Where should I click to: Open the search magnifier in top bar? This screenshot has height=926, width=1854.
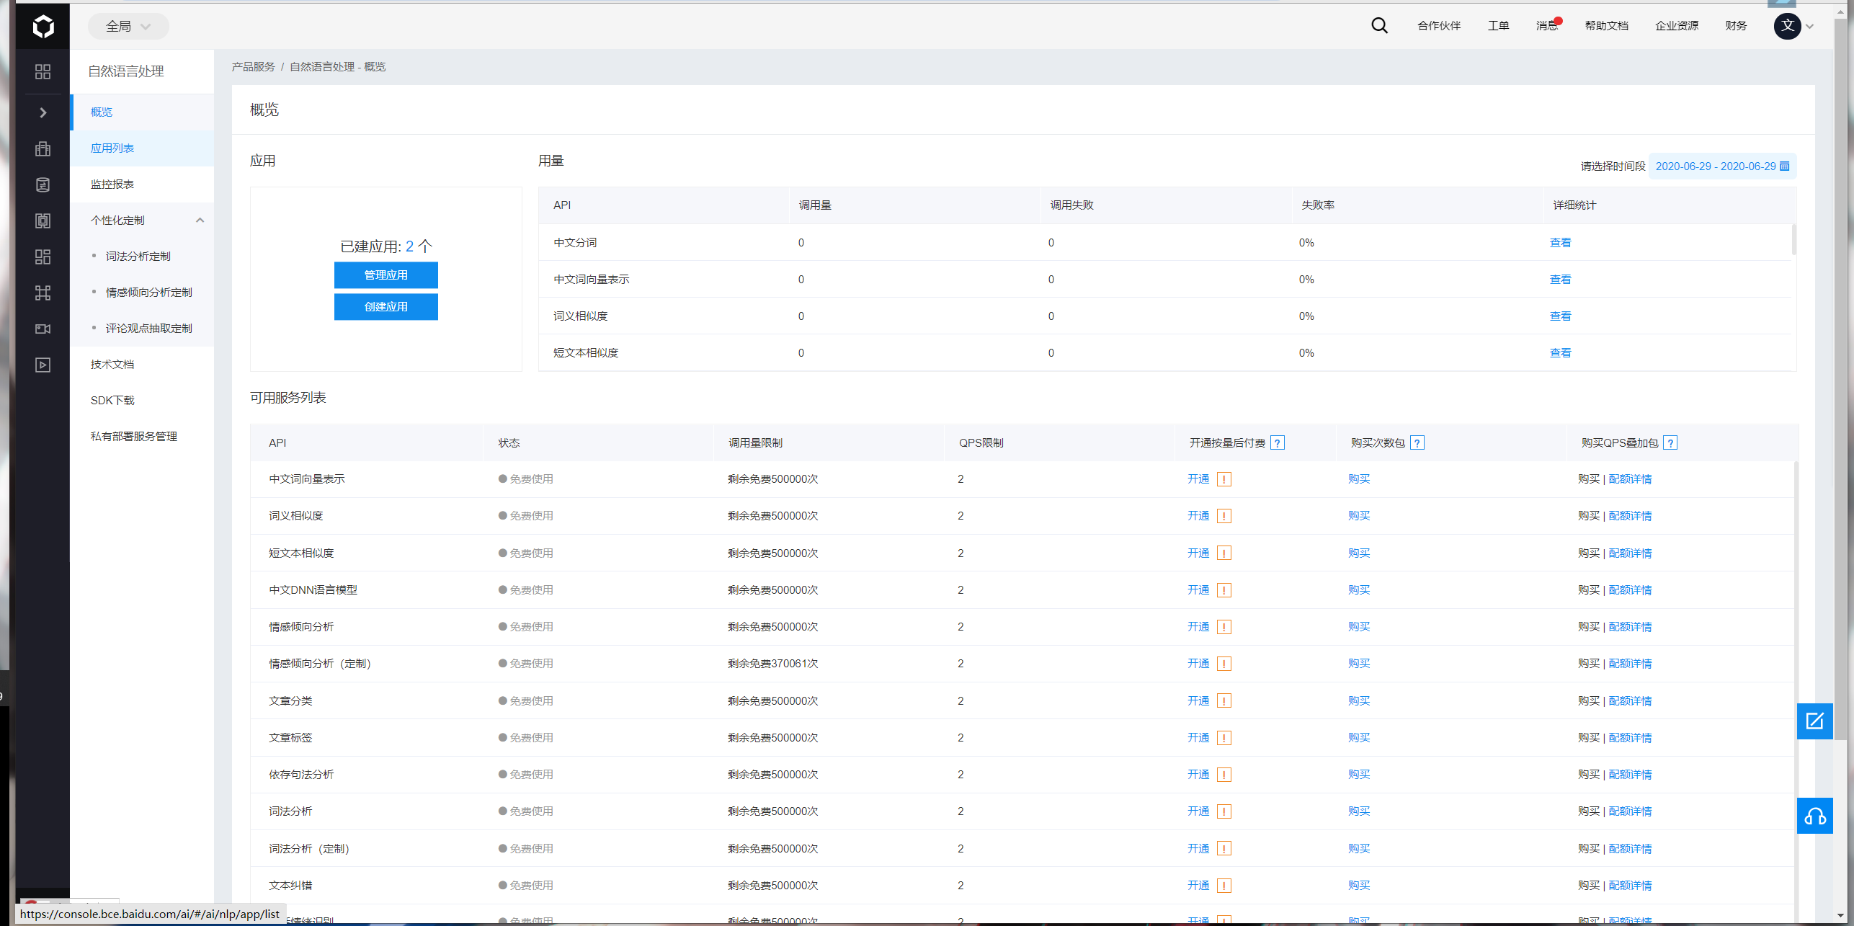(x=1379, y=26)
